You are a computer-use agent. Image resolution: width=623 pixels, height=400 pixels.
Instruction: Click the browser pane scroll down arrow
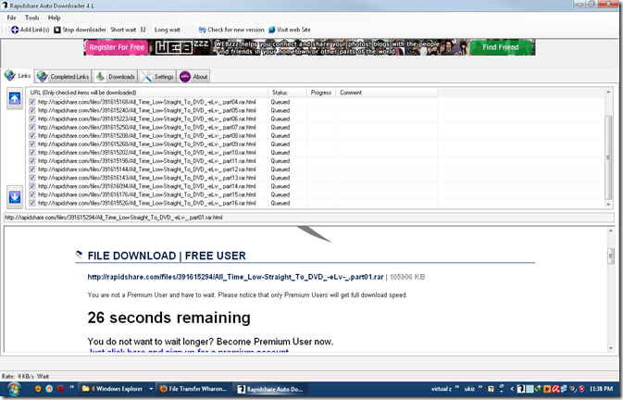(x=611, y=348)
